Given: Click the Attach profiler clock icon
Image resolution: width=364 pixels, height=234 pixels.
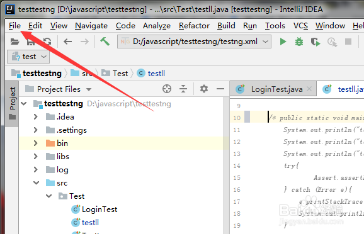Looking at the screenshot, I should (x=332, y=42).
